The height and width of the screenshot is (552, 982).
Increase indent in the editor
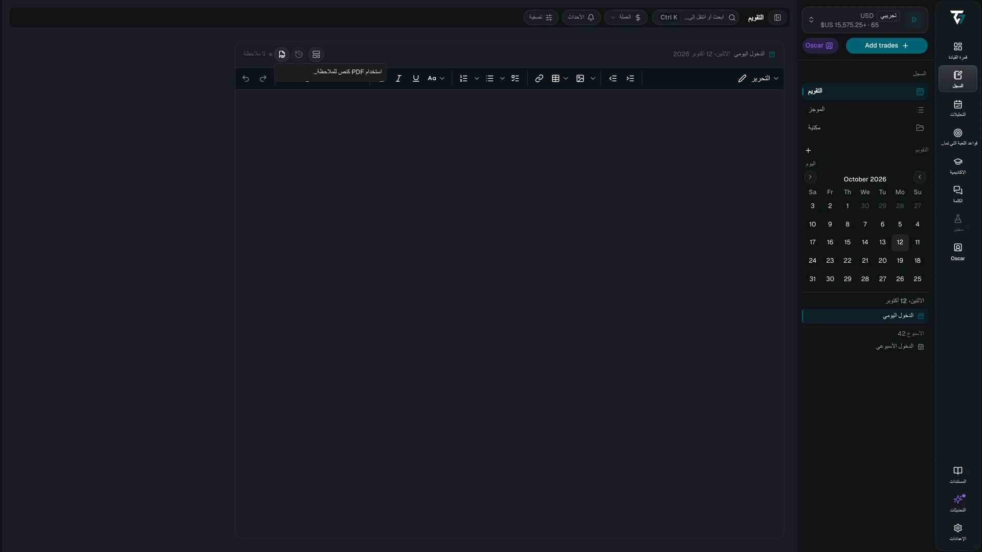coord(630,79)
